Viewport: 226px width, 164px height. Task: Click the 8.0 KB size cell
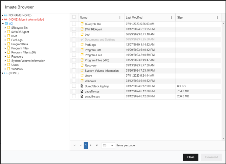(x=181, y=86)
